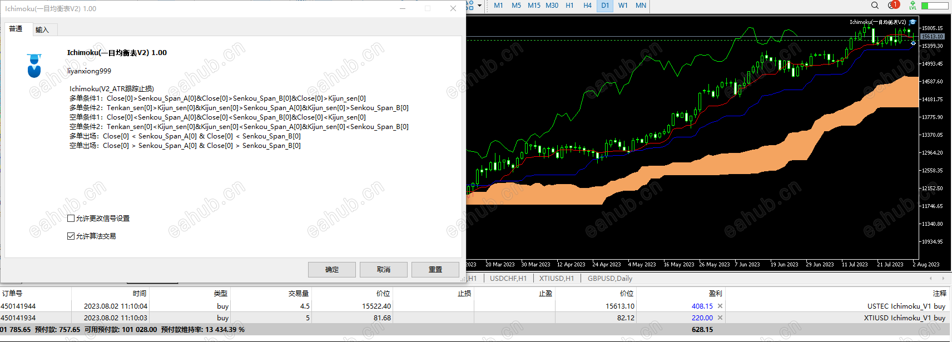Click the Ichimoku expert advisor hat icon on the chart
Screen dimensions: 952x342
pyautogui.click(x=913, y=22)
